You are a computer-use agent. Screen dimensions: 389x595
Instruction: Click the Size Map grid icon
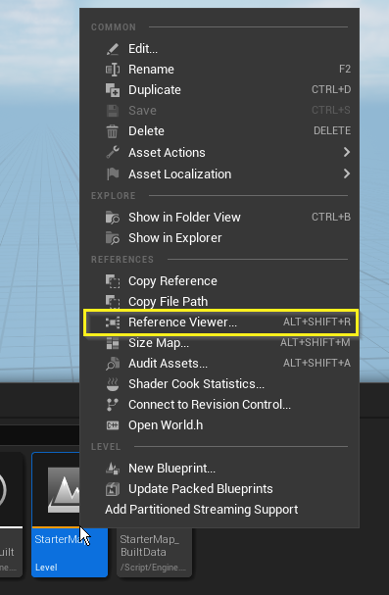113,343
